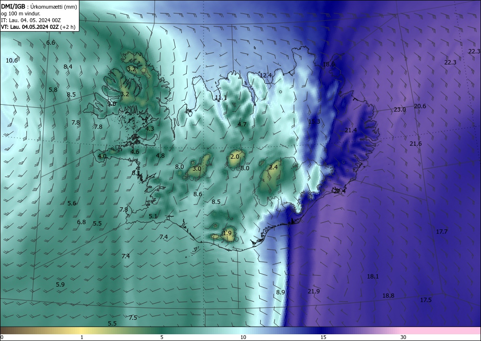Click the 8.1 value label

(136, 173)
